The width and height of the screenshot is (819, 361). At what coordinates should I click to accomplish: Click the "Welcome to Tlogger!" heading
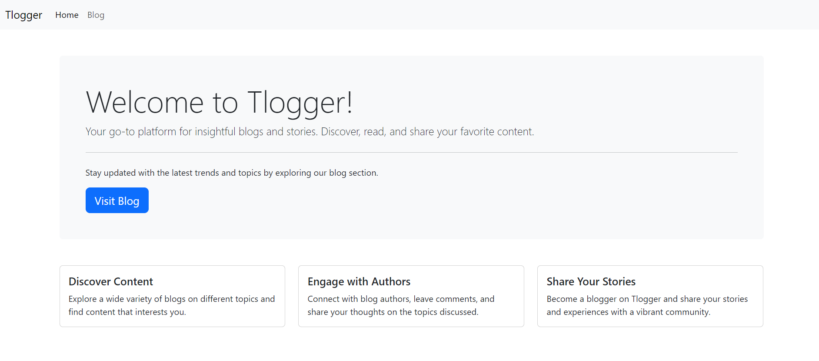tap(219, 103)
